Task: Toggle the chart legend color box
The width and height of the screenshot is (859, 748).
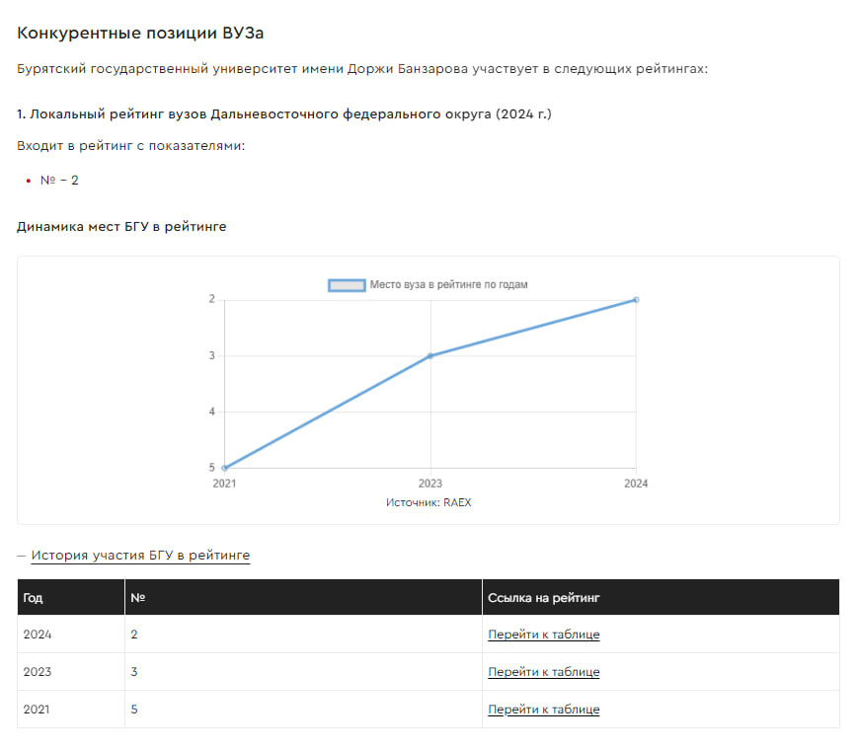Action: tap(346, 285)
